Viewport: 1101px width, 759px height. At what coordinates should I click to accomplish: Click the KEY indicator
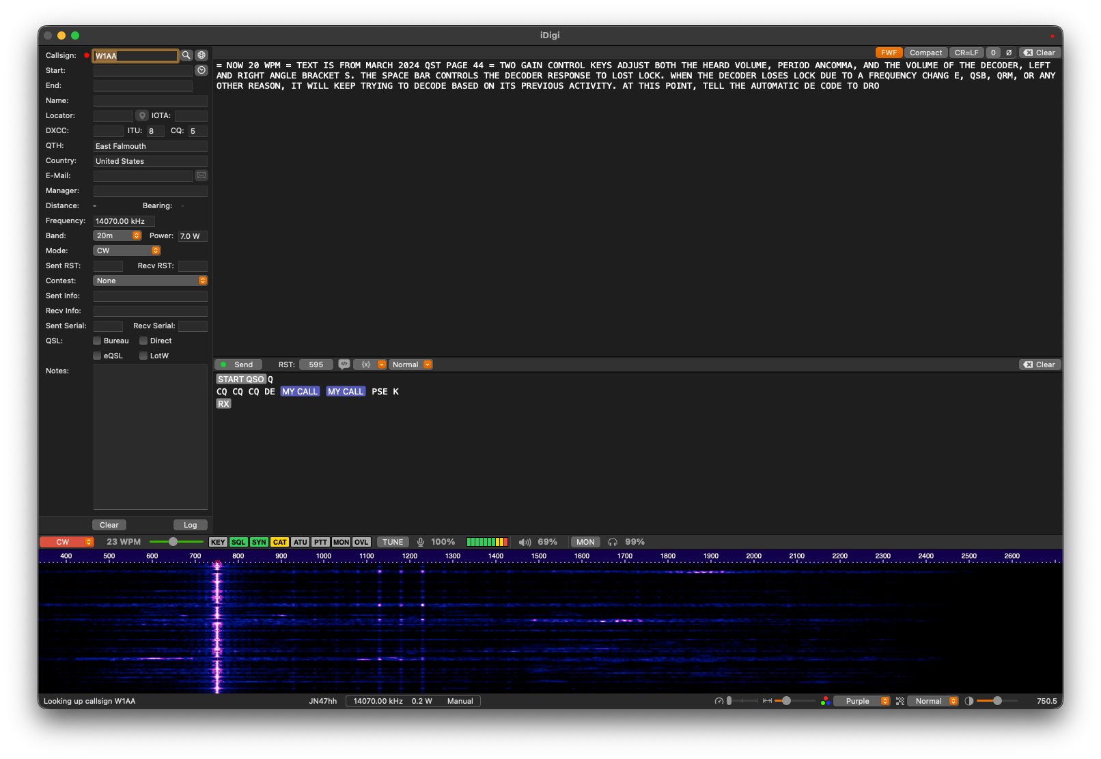218,542
